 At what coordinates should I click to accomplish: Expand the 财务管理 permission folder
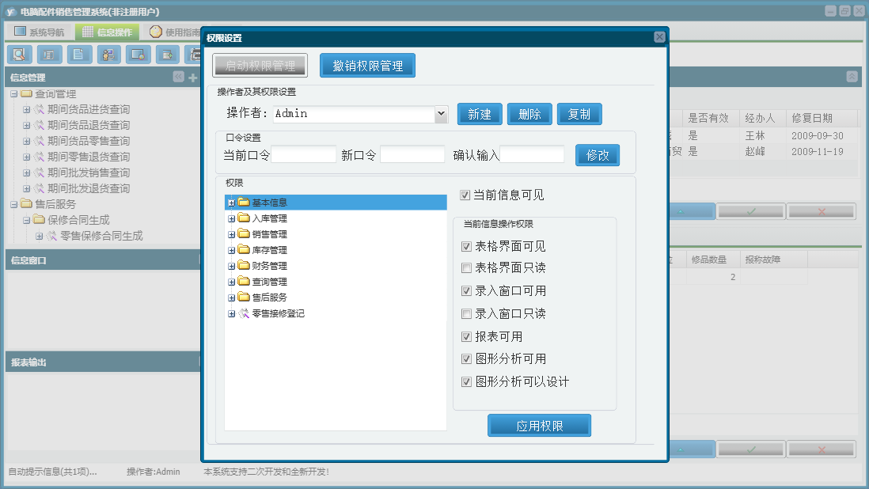232,266
